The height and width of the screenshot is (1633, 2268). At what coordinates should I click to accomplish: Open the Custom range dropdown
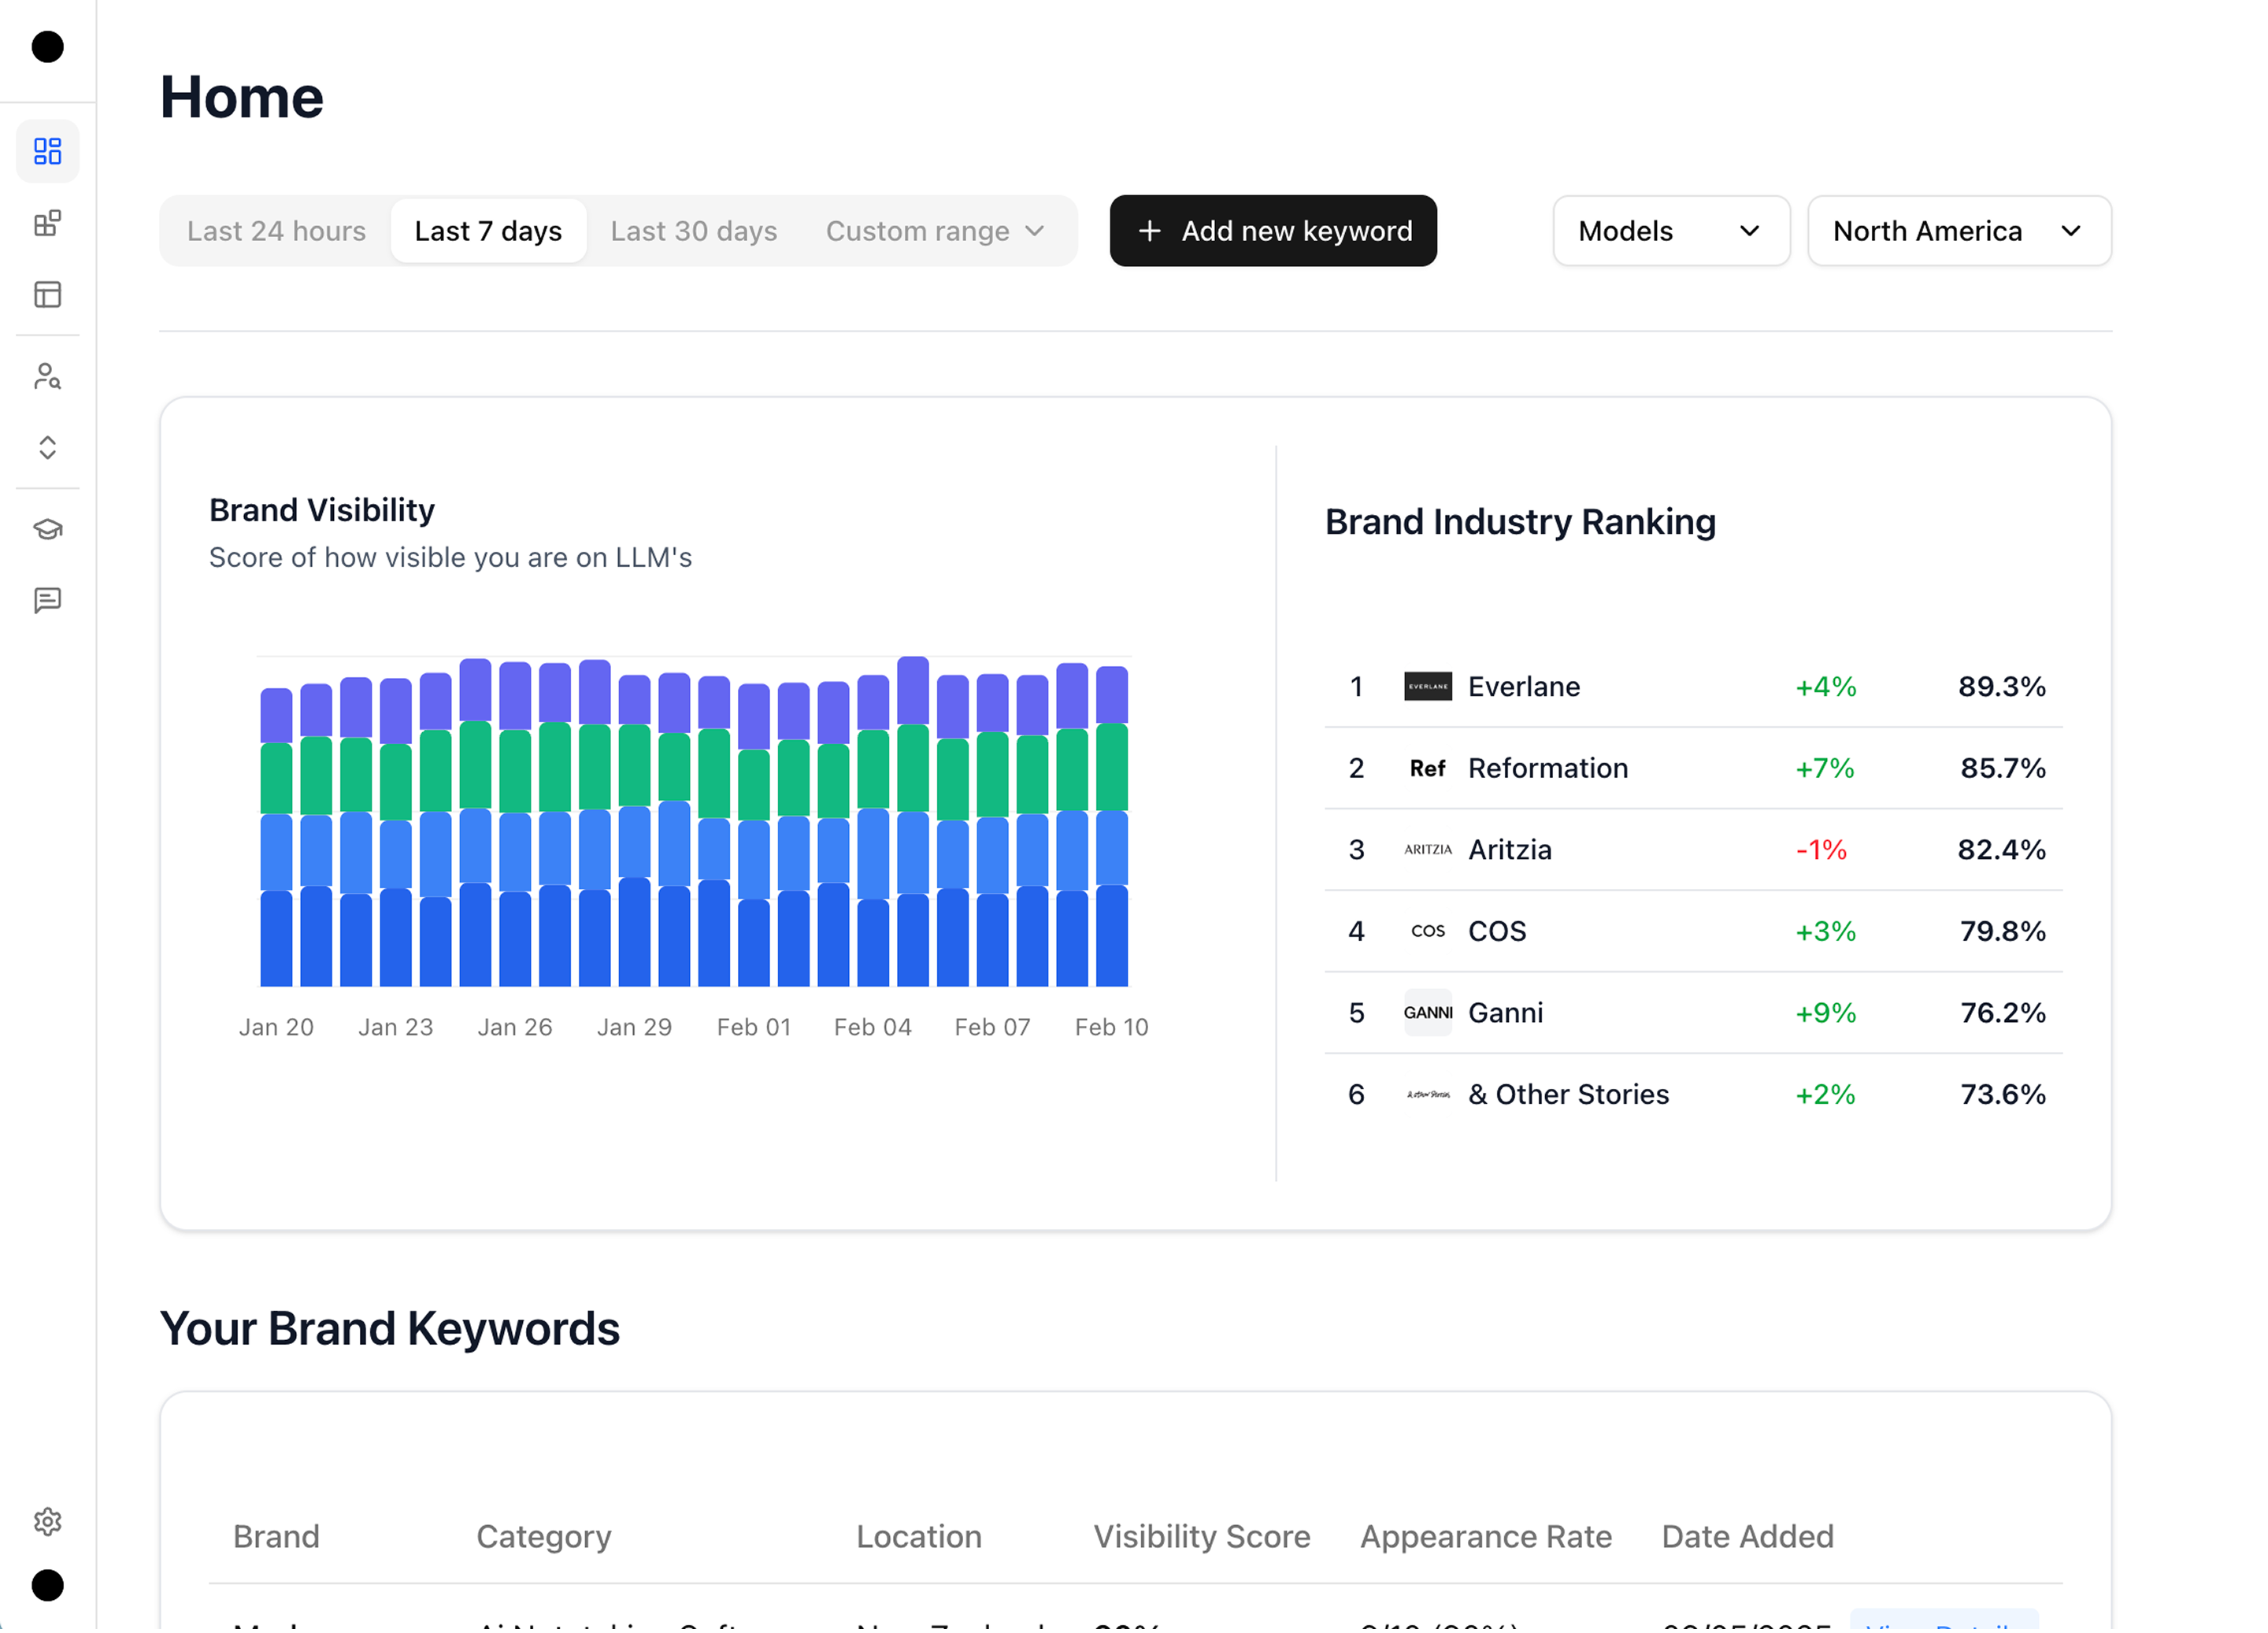point(936,232)
